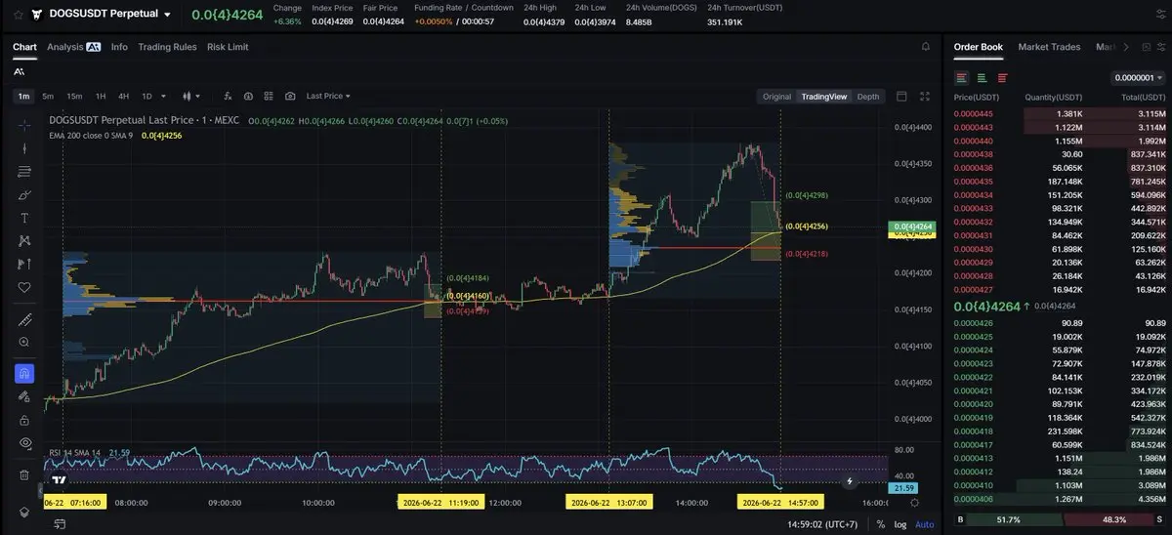Viewport: 1172px width, 535px height.
Task: Select the trend line drawing tool
Action: (x=25, y=148)
